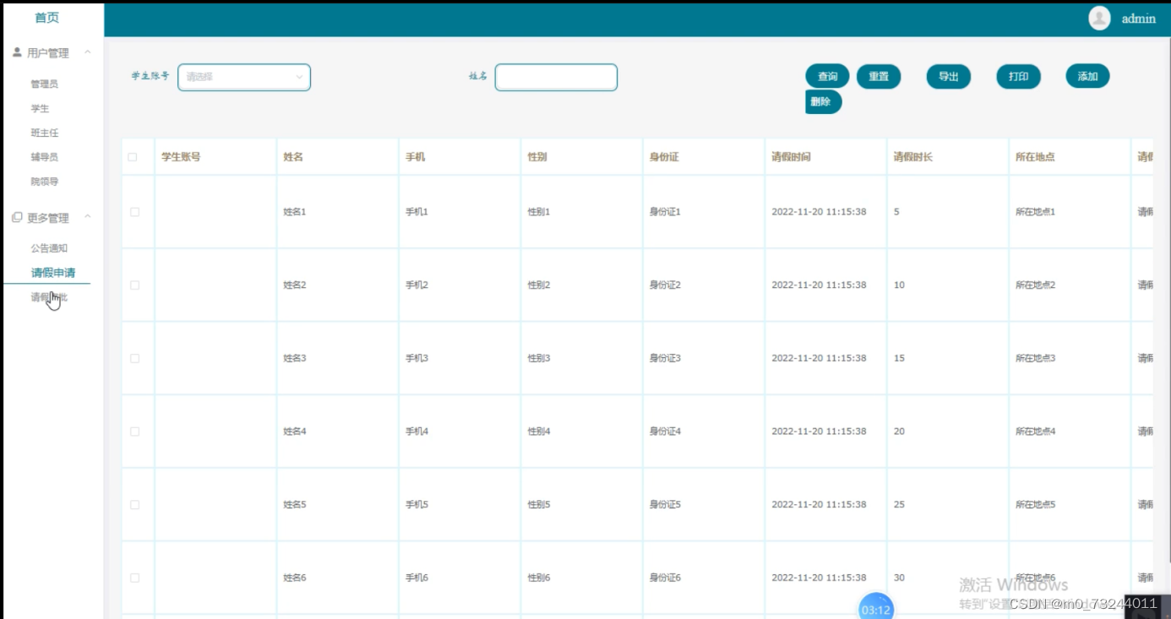This screenshot has height=619, width=1171.
Task: Click the cell 身份证4
Action: click(665, 432)
